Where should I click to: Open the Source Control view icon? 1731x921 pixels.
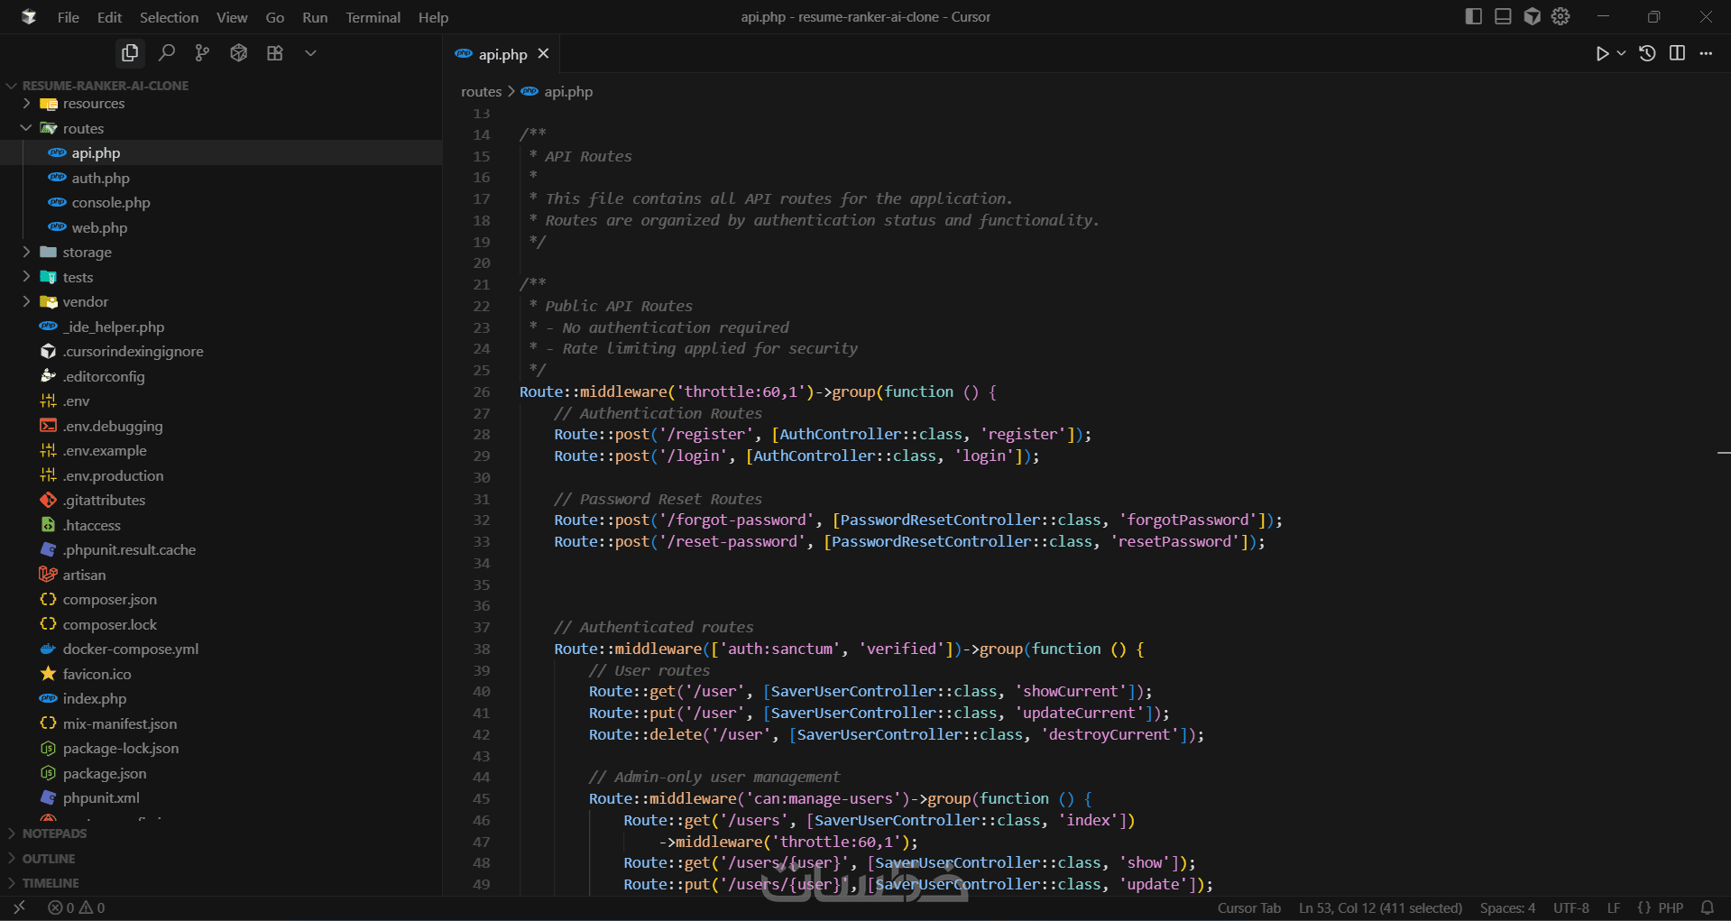pyautogui.click(x=202, y=53)
